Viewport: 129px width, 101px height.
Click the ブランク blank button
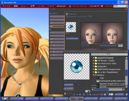(69, 89)
